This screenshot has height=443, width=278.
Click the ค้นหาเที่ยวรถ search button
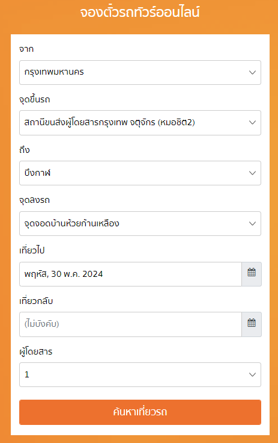pos(140,412)
